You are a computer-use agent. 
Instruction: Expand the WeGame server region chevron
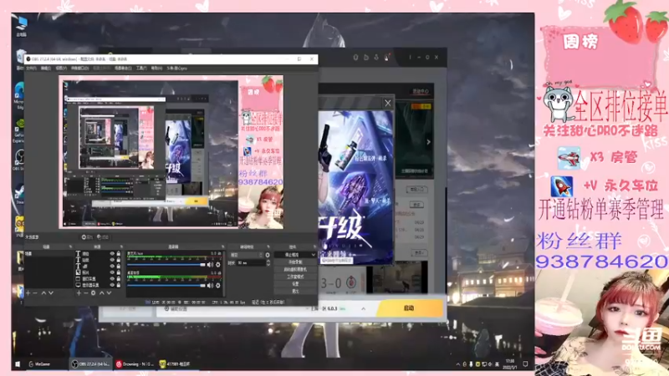coord(363,308)
